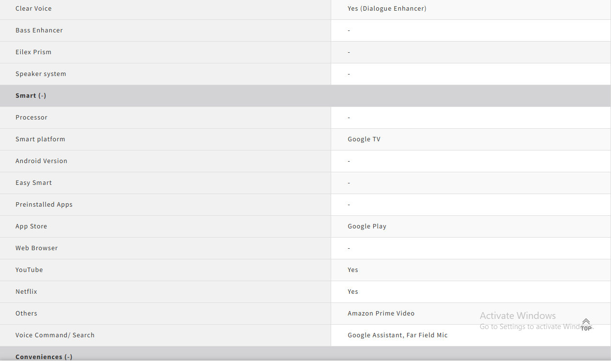The height and width of the screenshot is (361, 611).
Task: Click the YouTube row label
Action: (x=29, y=270)
